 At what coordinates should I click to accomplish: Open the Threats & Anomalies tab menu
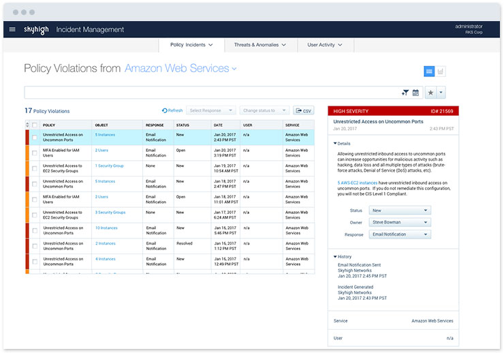point(260,45)
